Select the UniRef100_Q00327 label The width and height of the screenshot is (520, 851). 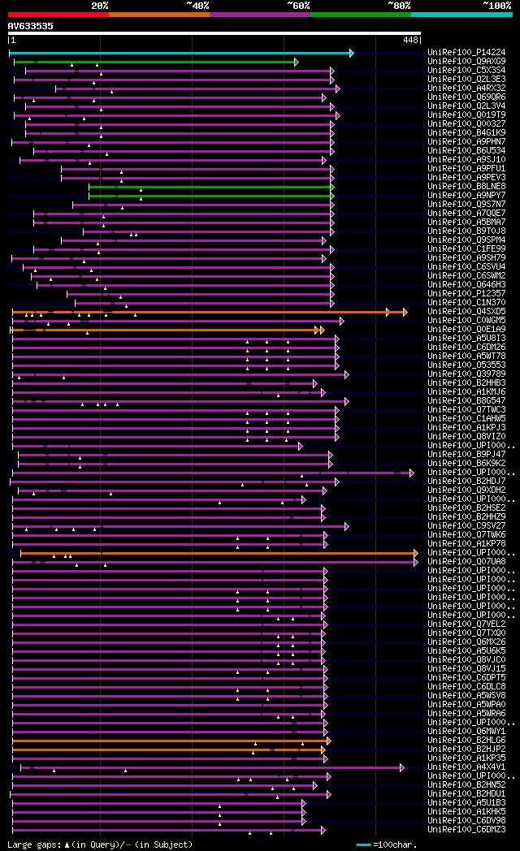pyautogui.click(x=466, y=123)
